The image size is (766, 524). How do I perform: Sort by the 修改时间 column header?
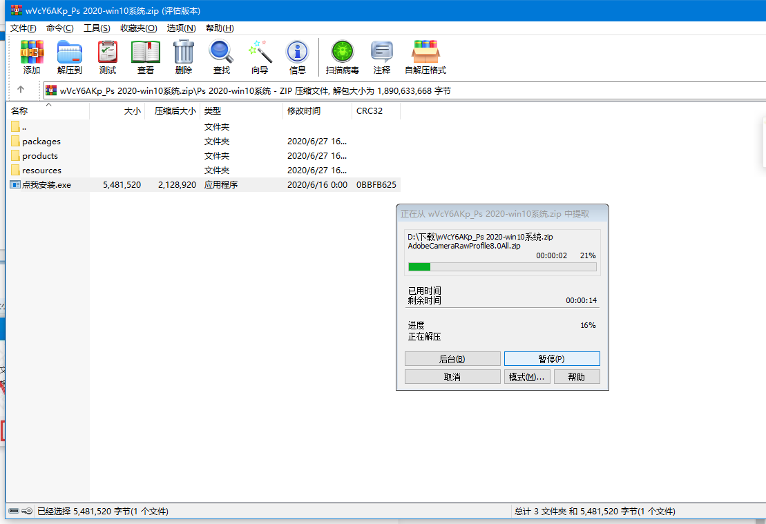(x=317, y=111)
